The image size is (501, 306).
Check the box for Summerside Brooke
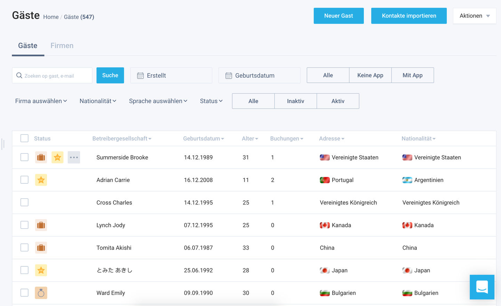click(24, 157)
